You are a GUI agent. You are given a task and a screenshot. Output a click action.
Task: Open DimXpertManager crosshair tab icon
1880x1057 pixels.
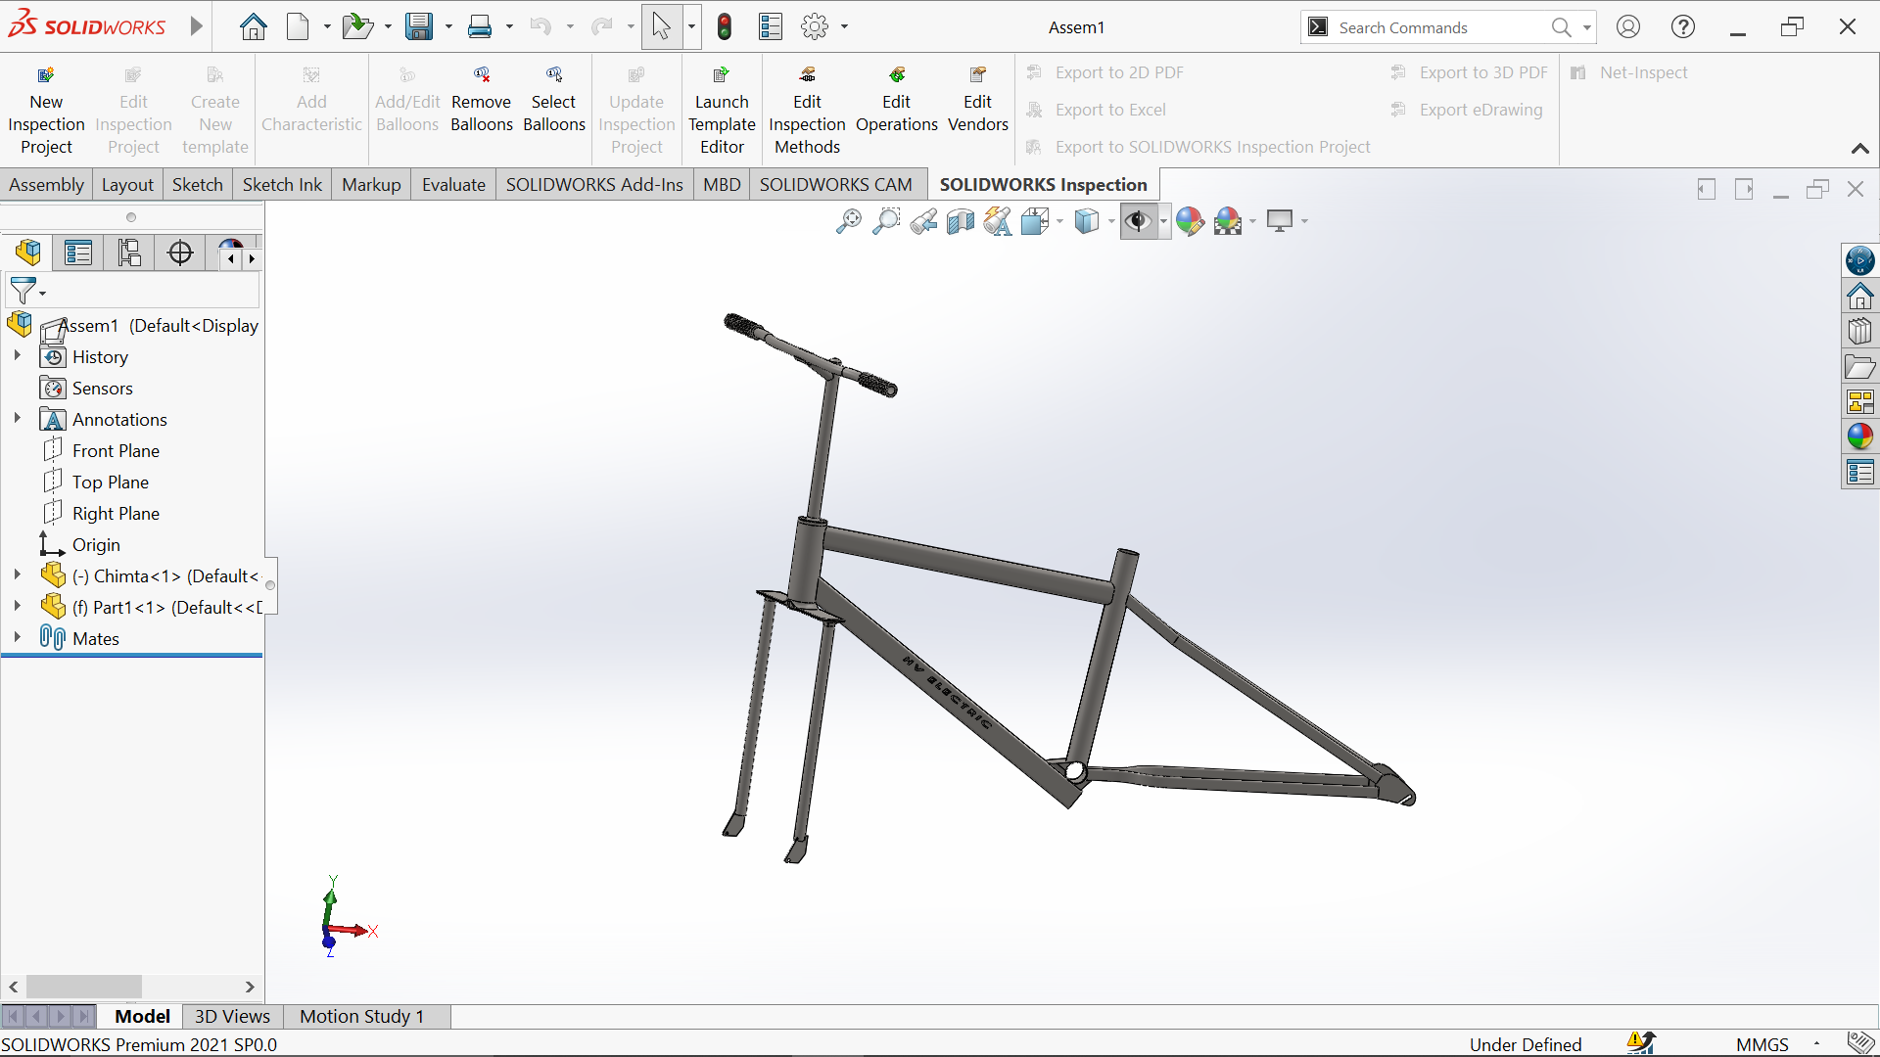click(180, 253)
